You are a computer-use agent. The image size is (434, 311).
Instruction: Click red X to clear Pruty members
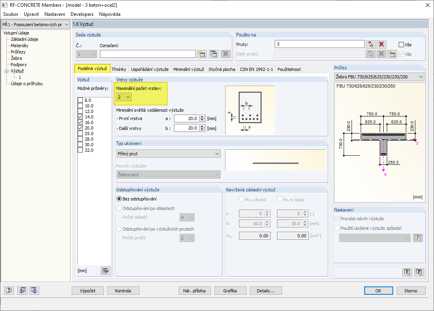[381, 44]
